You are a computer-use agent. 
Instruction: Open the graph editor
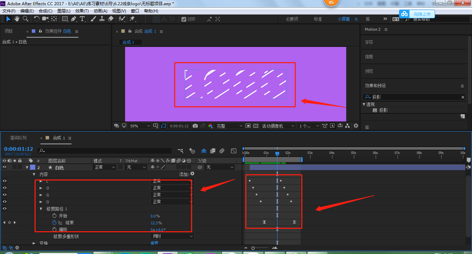pos(234,151)
